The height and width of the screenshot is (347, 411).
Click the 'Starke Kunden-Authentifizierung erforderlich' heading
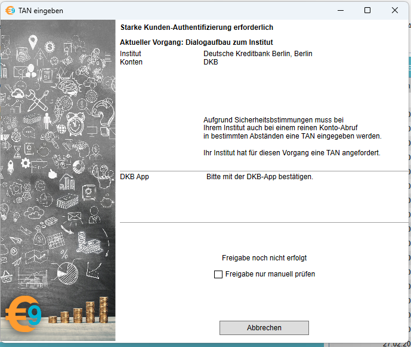(x=197, y=27)
